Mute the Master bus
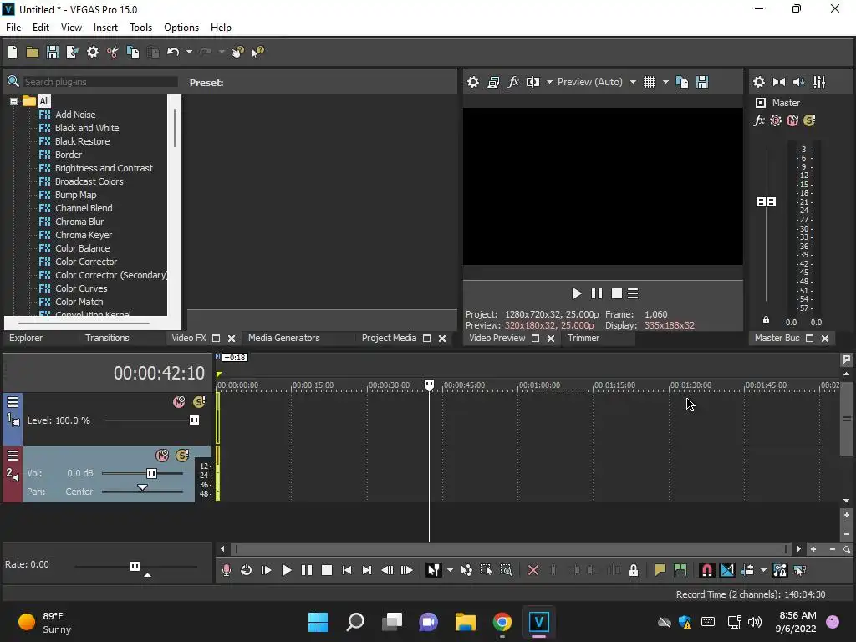 [792, 120]
